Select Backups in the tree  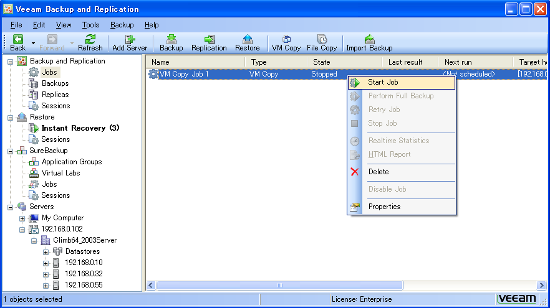click(55, 83)
